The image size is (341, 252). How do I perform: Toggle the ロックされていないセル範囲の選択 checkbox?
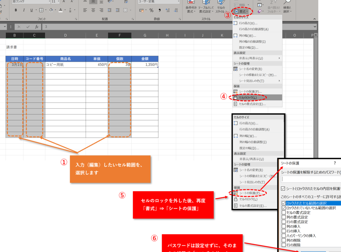click(284, 208)
